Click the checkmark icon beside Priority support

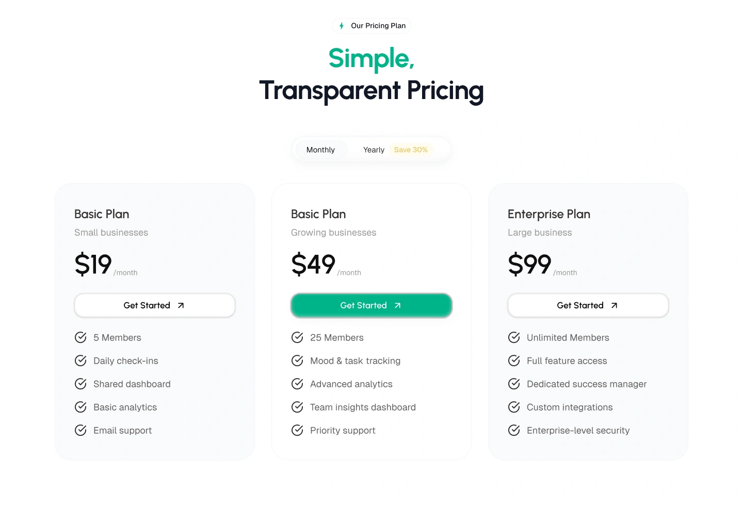(x=297, y=430)
